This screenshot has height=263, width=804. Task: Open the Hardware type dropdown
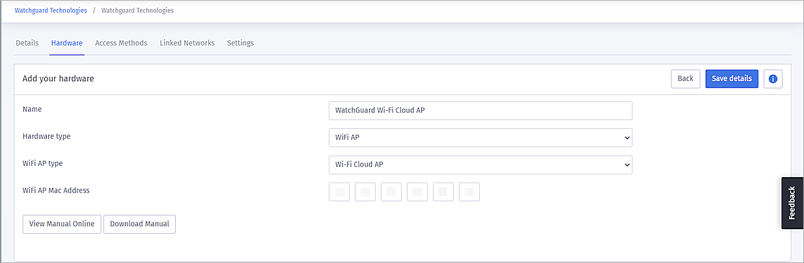480,138
